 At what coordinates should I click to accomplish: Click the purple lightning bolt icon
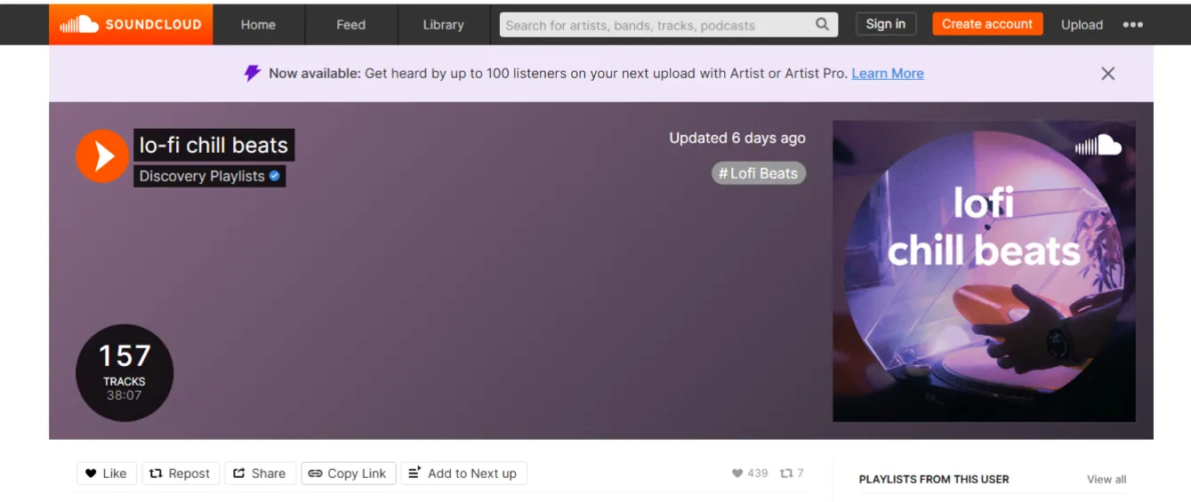click(253, 74)
